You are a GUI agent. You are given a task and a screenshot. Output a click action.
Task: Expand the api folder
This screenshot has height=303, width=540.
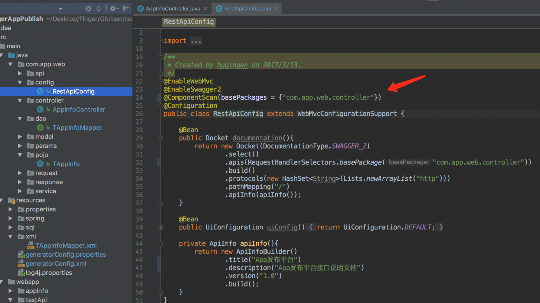tap(20, 73)
